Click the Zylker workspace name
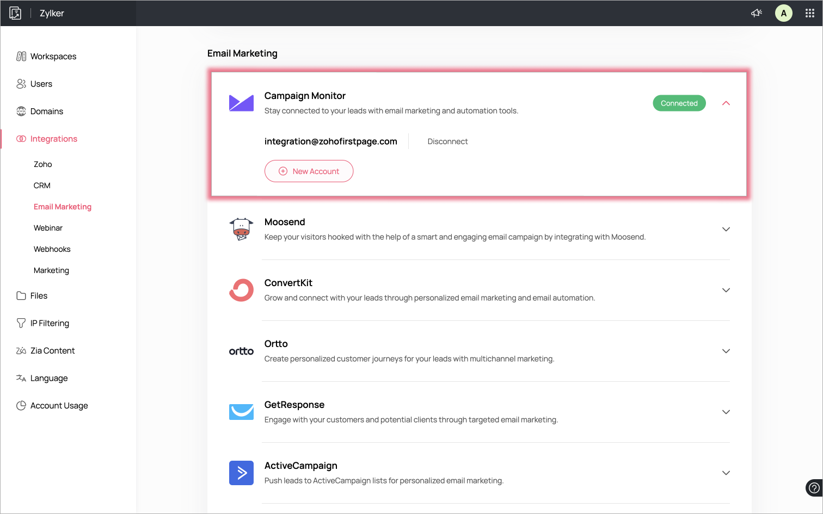Screen dimensions: 823x514 52,13
